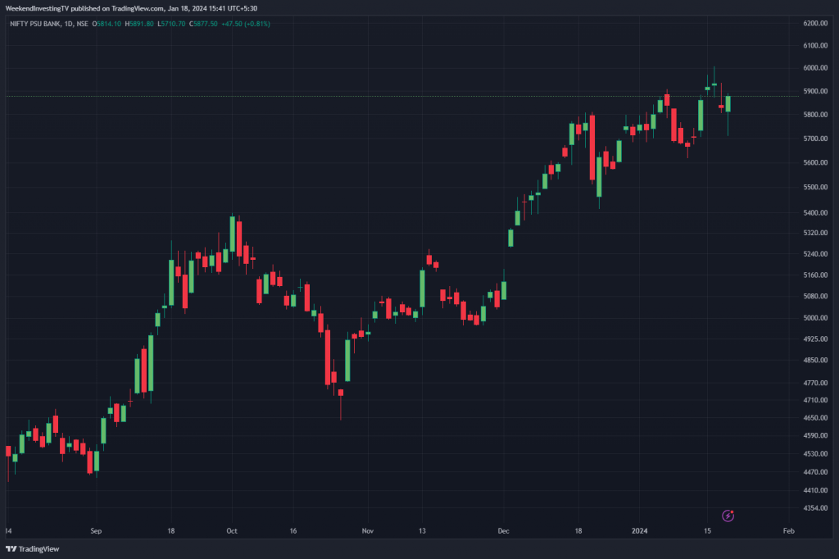Select the 5500.00 price axis label

pyautogui.click(x=815, y=188)
